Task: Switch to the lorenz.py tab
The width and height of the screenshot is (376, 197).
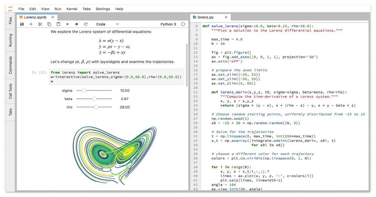Action: click(205, 17)
